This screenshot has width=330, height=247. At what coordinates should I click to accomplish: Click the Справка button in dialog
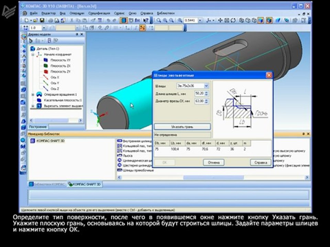pos(260,163)
